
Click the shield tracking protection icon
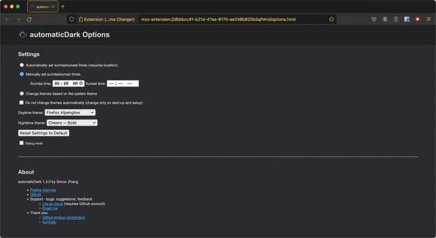click(71, 19)
